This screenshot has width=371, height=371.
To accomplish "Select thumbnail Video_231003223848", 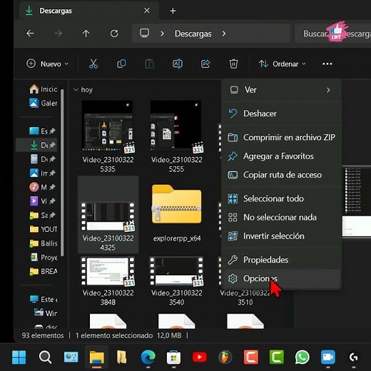I will 108,271.
